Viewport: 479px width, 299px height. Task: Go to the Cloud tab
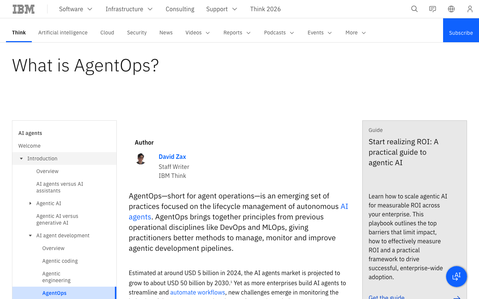pos(107,33)
